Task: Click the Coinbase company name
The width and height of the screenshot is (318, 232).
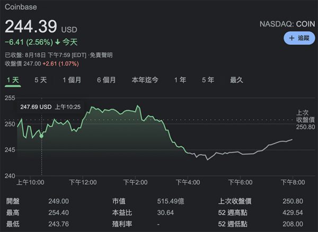Action: 21,7
